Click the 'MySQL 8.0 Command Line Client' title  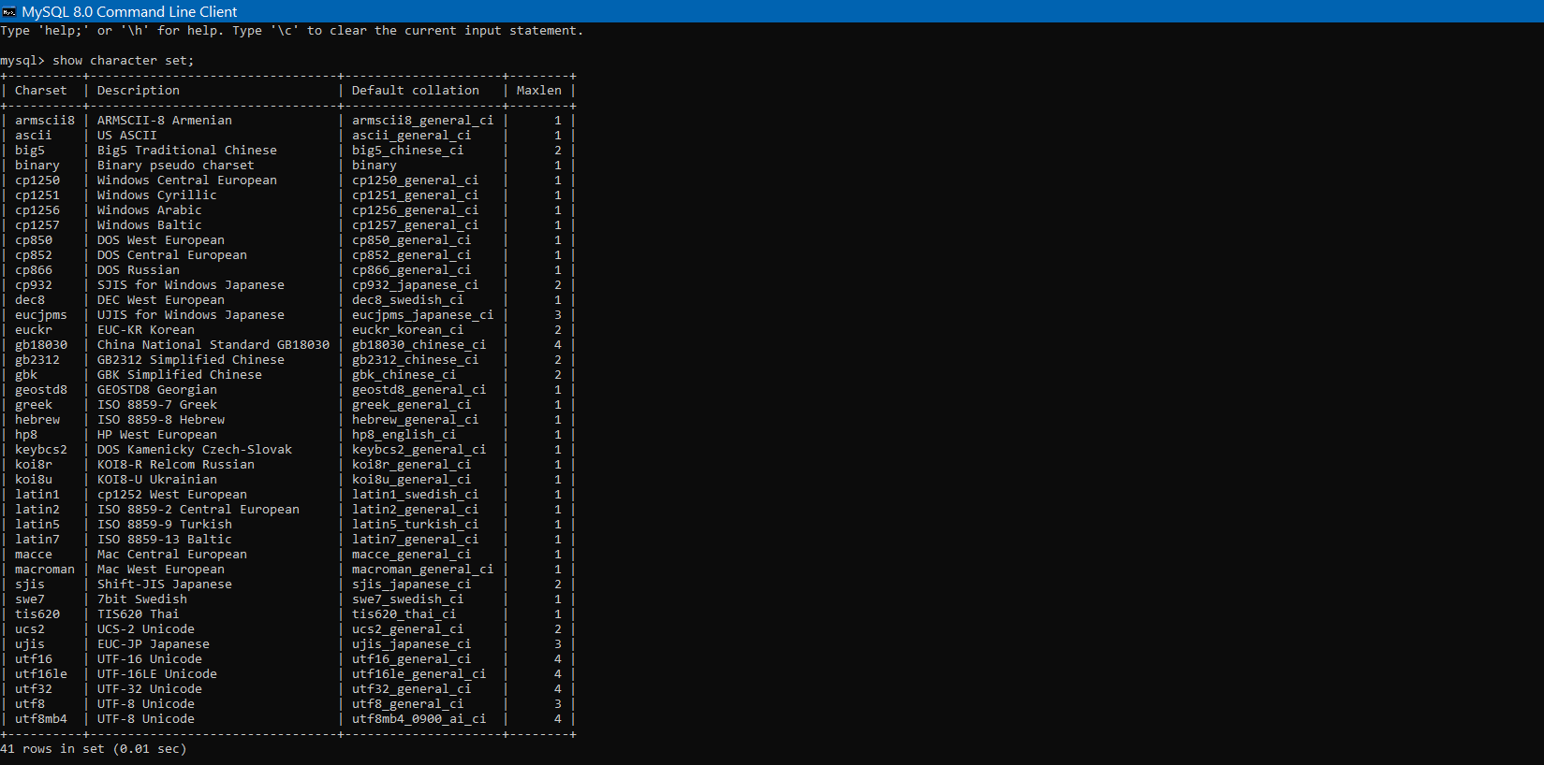pyautogui.click(x=129, y=11)
